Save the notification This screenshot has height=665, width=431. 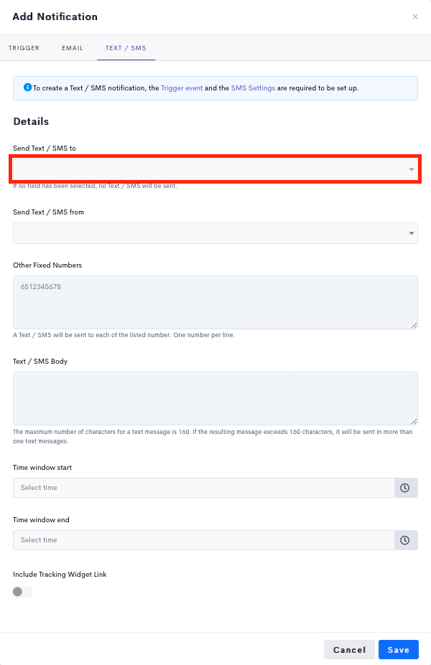pos(398,650)
